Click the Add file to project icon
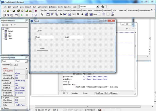Image resolution: width=156 pixels, height=111 pixels. coord(27,11)
